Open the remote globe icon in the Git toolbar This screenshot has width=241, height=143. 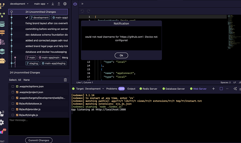pos(65,4)
